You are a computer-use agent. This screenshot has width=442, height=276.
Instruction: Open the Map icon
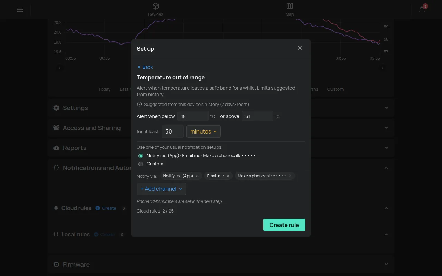pos(290,6)
